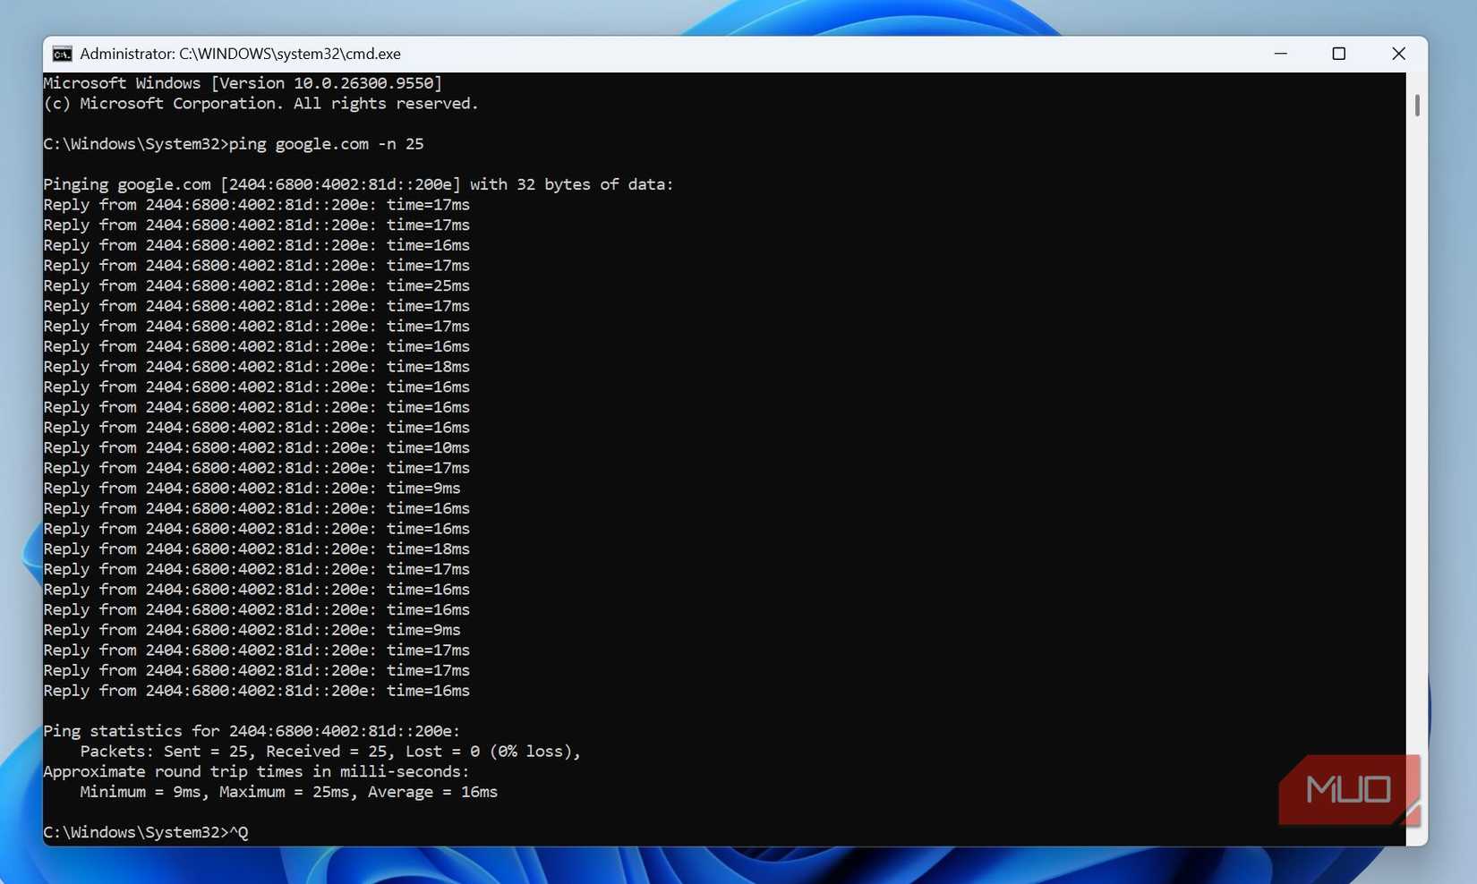Click the reply line showing time=10ms
Image resolution: width=1477 pixels, height=884 pixels.
point(256,448)
